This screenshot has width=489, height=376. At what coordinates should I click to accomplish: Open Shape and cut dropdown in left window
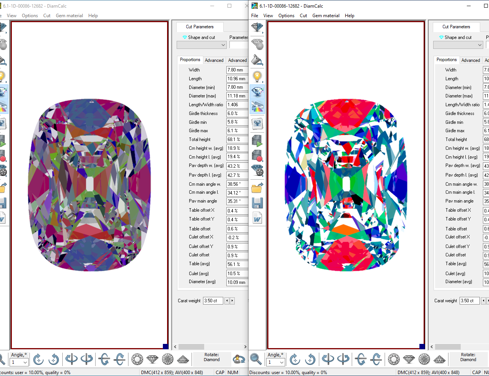click(x=201, y=45)
